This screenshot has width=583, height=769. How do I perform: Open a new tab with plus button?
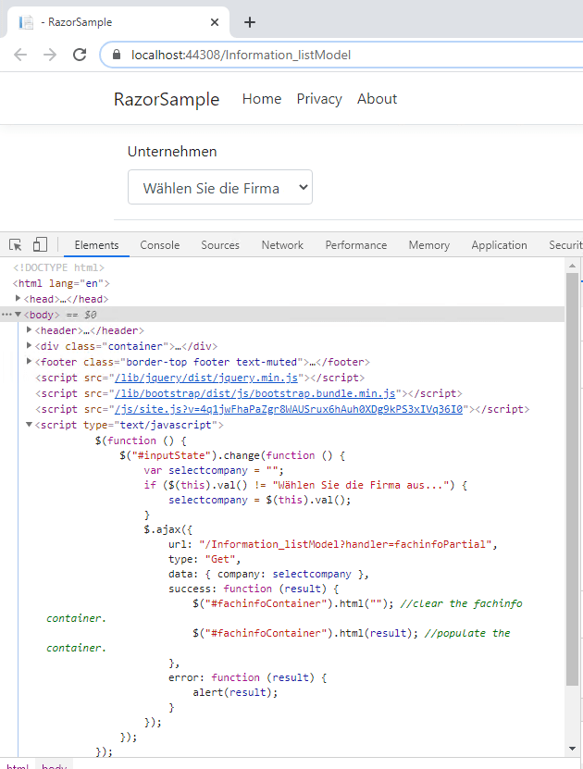coord(250,22)
